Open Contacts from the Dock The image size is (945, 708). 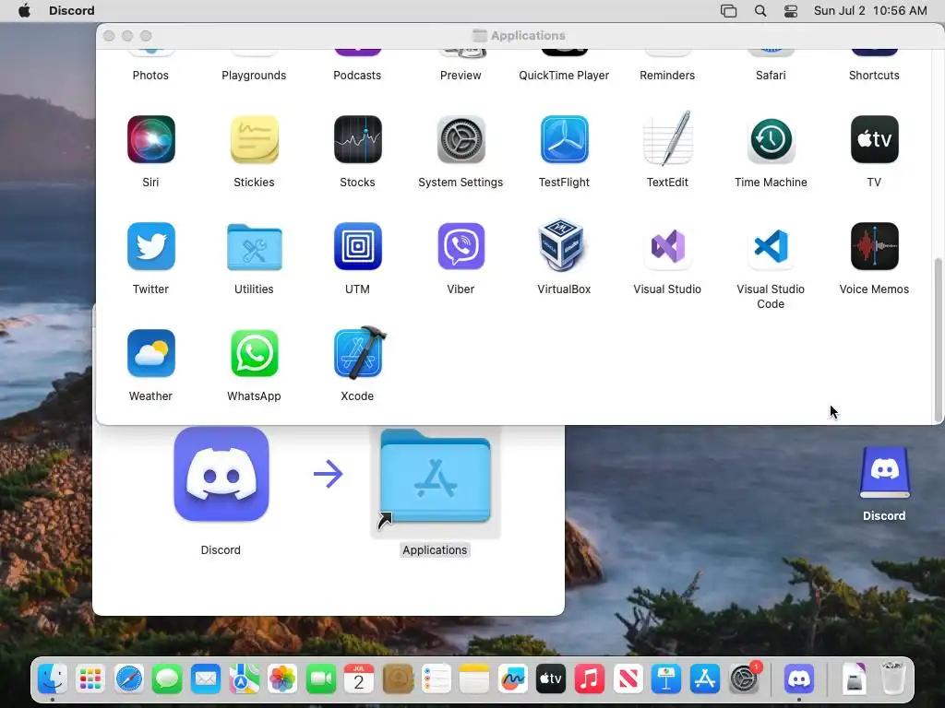[398, 679]
